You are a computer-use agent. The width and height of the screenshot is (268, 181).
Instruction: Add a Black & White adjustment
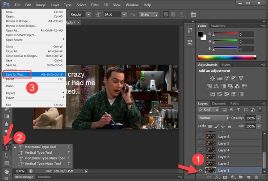223,86
